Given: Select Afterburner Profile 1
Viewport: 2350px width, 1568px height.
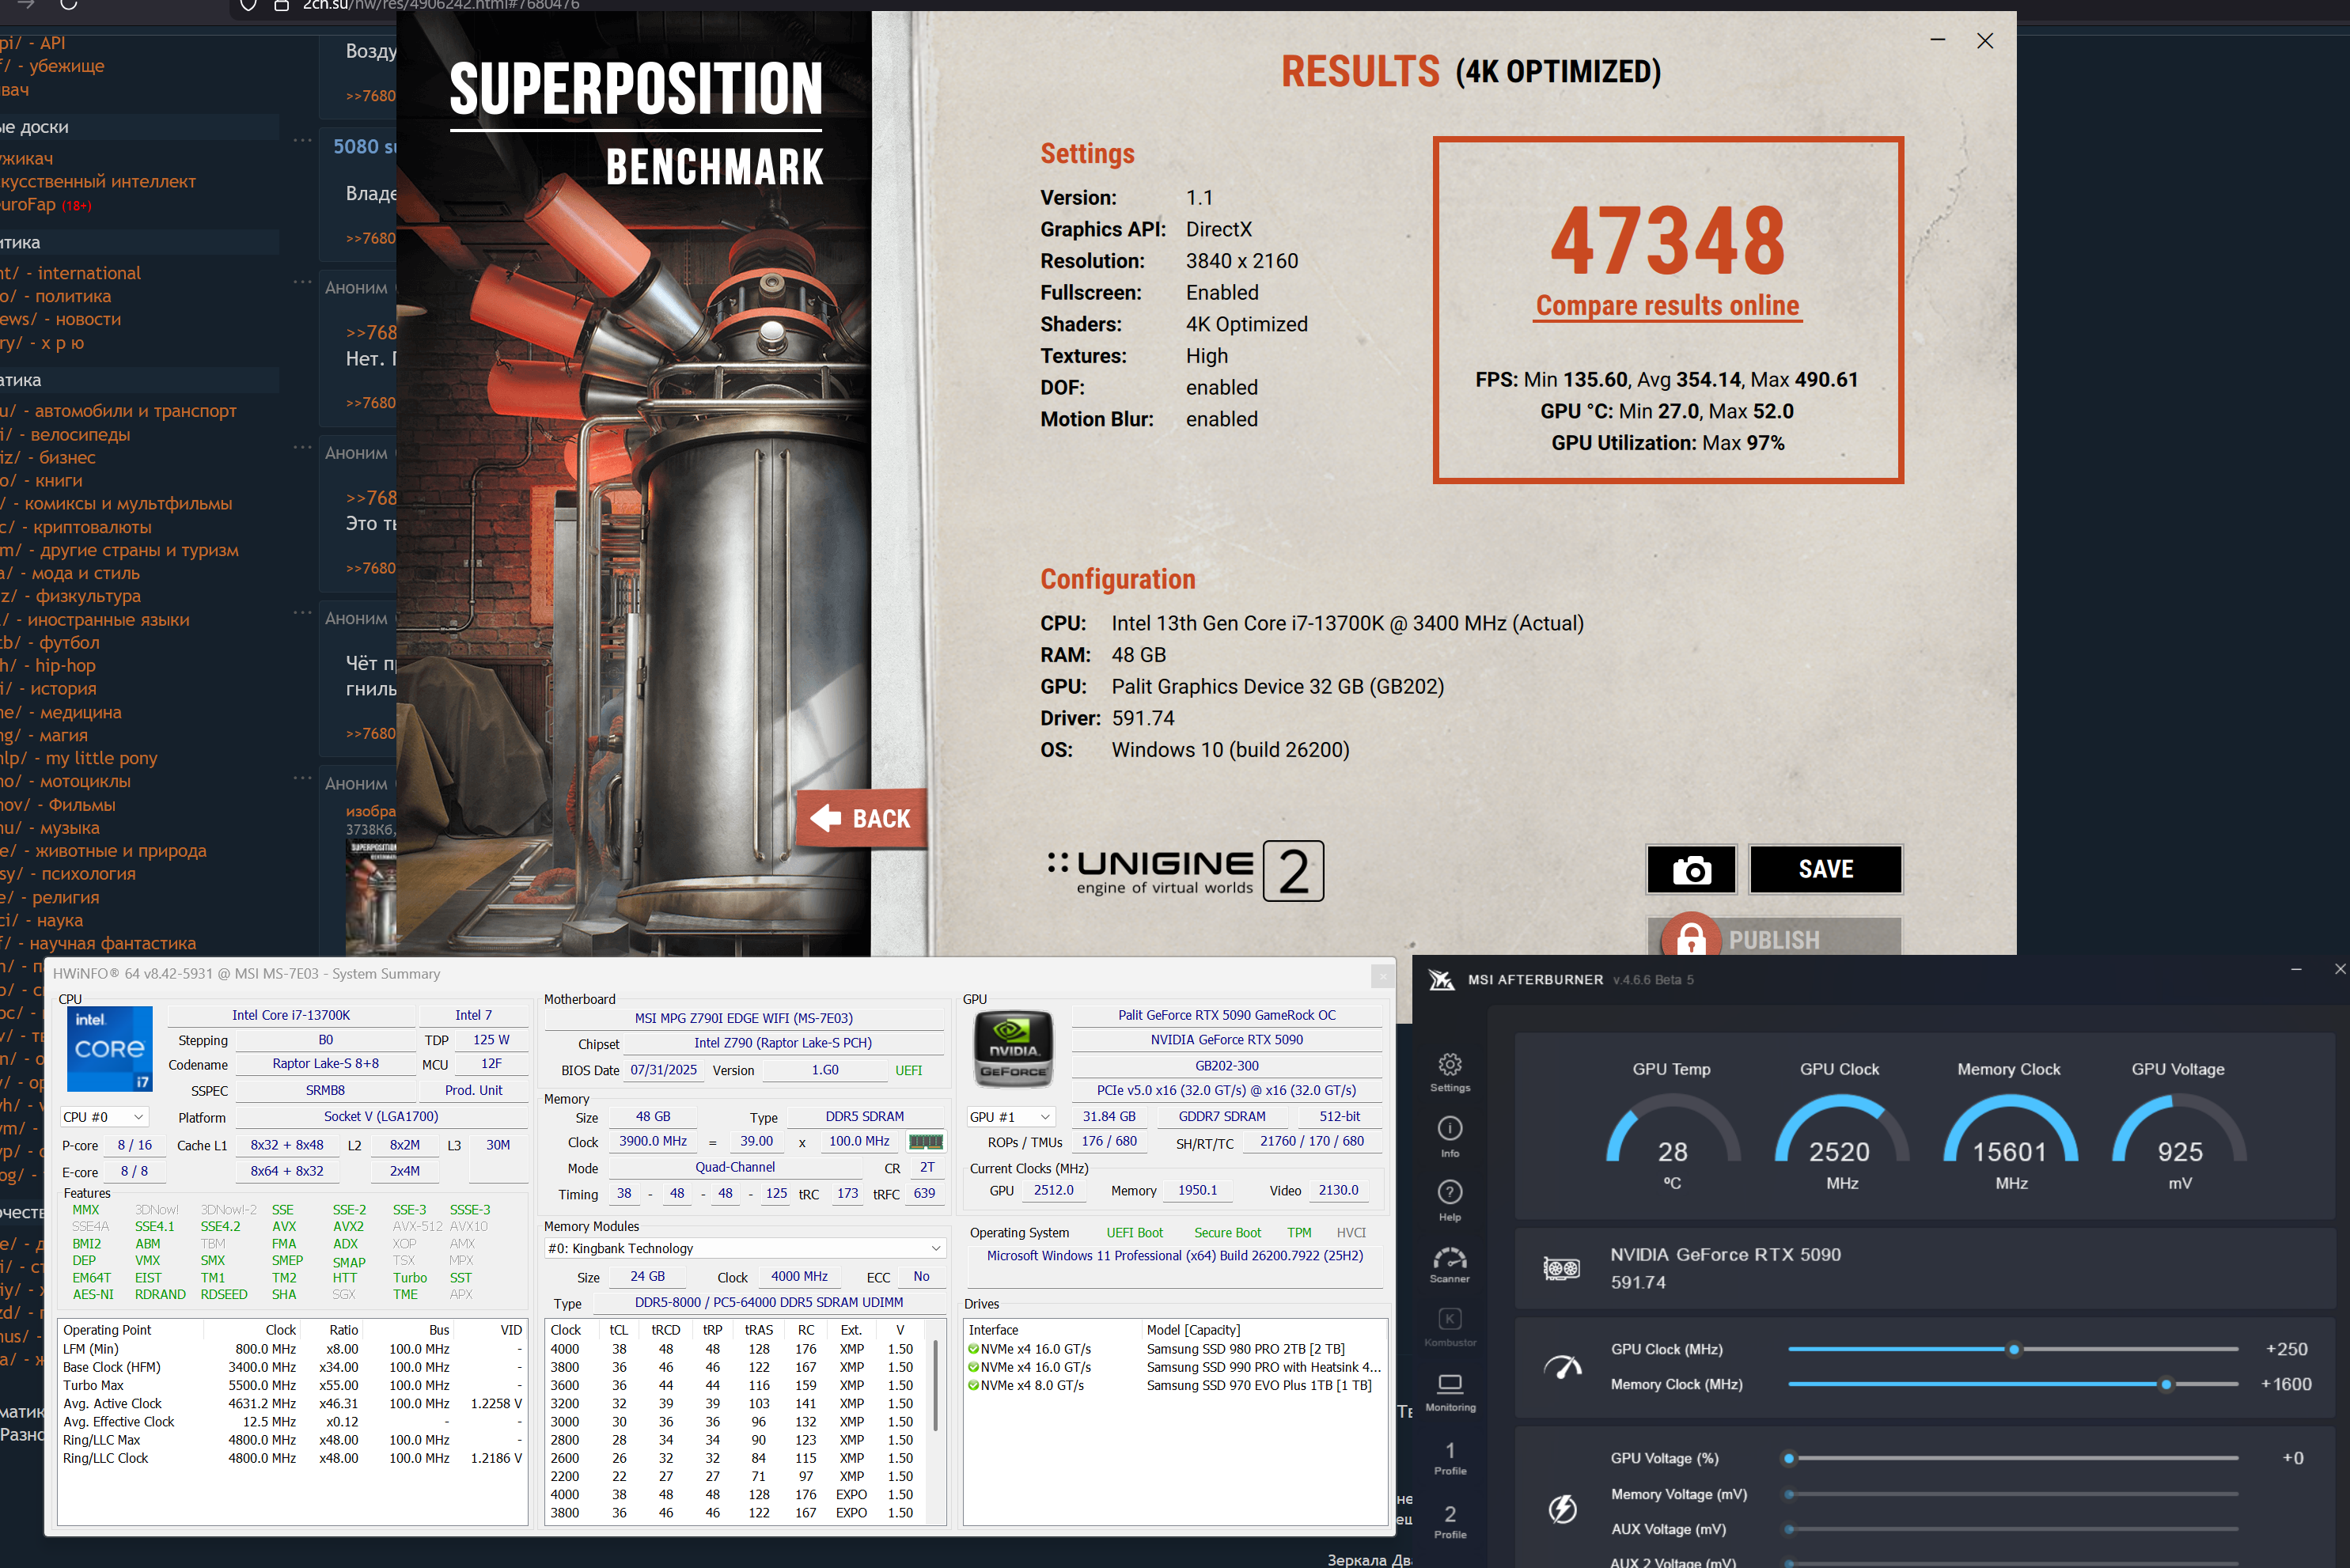Looking at the screenshot, I should (x=1449, y=1455).
